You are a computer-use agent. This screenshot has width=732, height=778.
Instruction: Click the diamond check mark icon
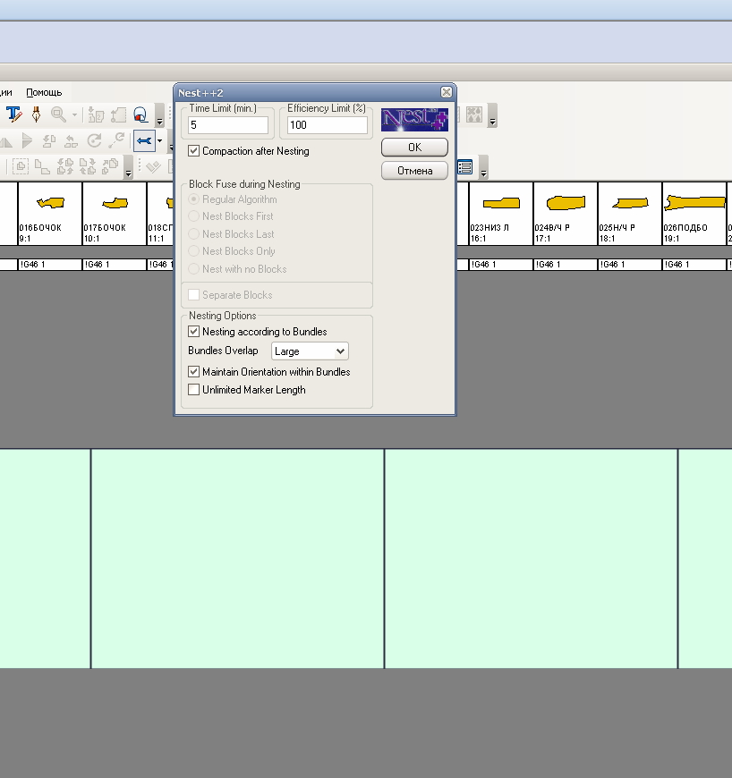tap(153, 166)
